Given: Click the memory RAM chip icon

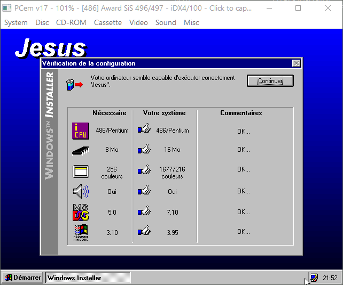Looking at the screenshot, I should (x=80, y=150).
